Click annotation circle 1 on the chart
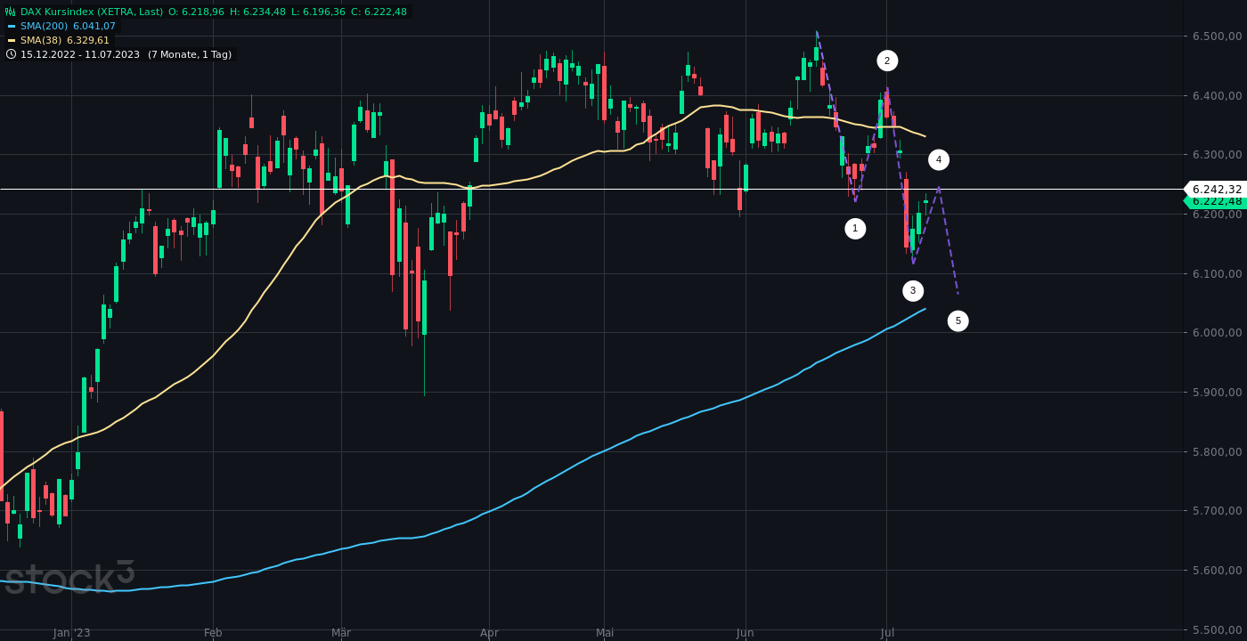Screen dimensions: 1247x641 (x=855, y=228)
